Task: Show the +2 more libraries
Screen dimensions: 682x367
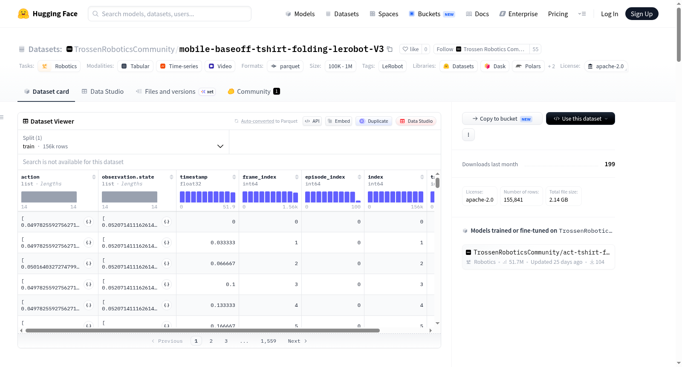Action: [x=551, y=66]
